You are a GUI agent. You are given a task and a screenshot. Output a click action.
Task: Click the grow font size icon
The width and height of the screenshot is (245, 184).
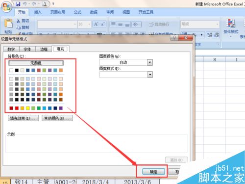(x=96, y=24)
